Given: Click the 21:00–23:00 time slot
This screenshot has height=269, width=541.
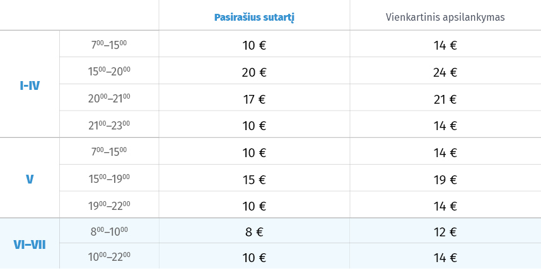Looking at the screenshot, I should click(109, 126).
